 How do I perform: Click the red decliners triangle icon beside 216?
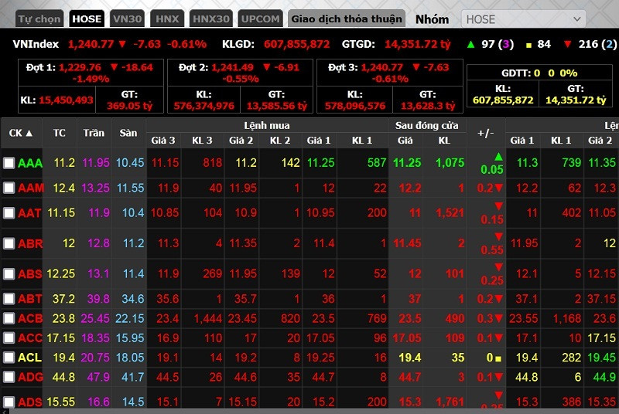pos(568,44)
